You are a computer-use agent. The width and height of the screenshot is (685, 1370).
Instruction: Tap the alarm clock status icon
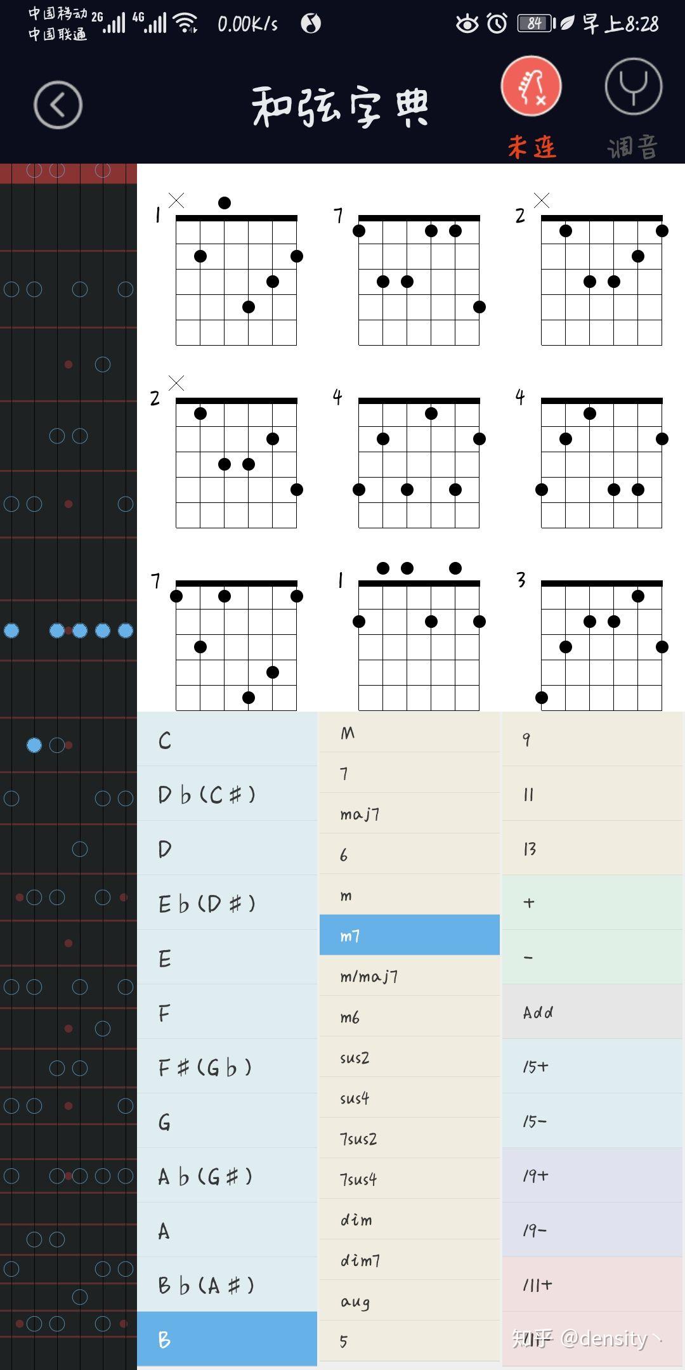[x=497, y=23]
